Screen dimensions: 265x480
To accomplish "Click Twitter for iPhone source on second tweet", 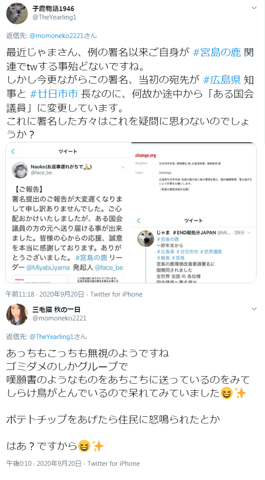I will 114,464.
